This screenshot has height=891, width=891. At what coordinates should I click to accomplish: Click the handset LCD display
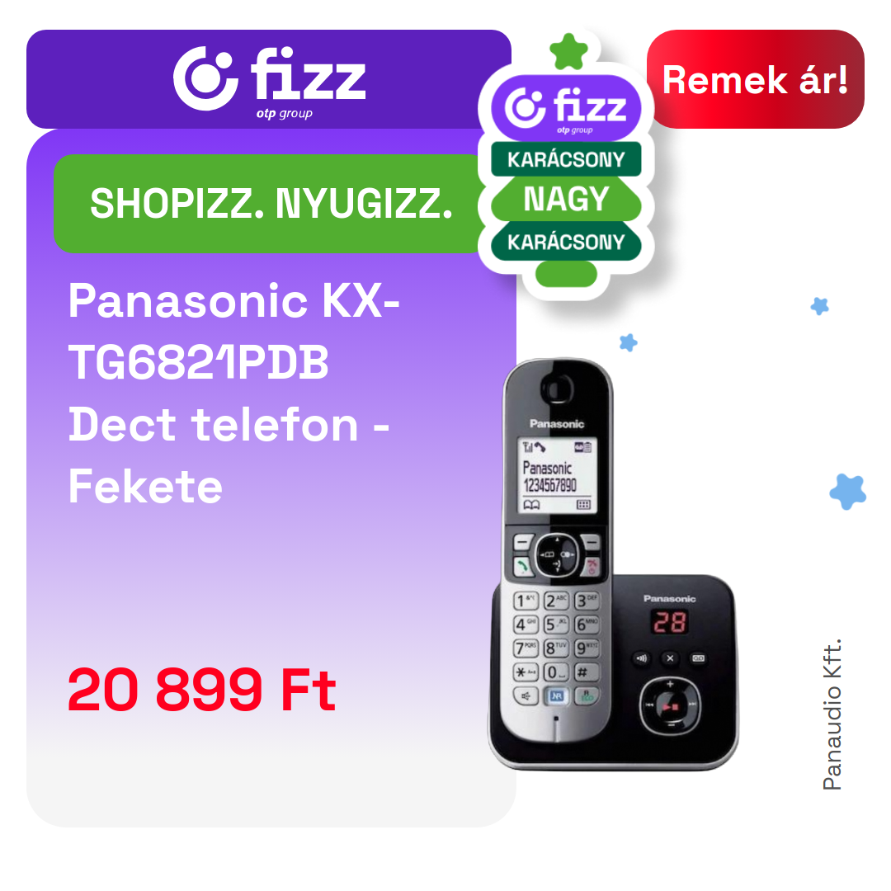[x=557, y=476]
